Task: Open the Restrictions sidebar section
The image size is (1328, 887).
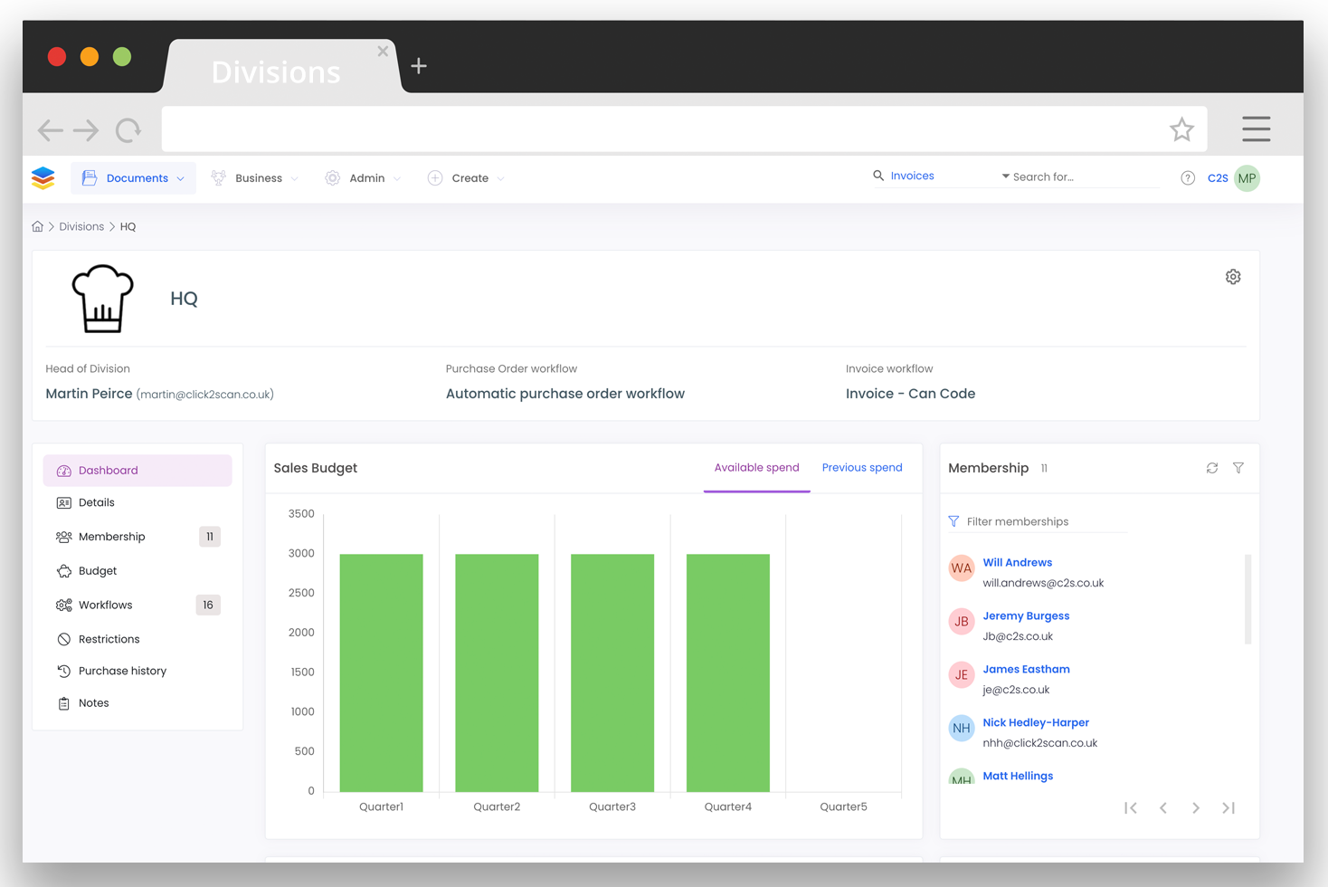Action: pyautogui.click(x=111, y=638)
